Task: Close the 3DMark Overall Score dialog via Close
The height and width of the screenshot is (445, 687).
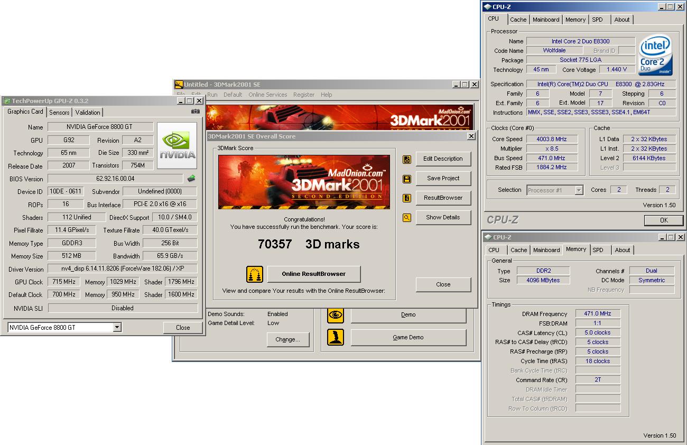Action: [443, 284]
